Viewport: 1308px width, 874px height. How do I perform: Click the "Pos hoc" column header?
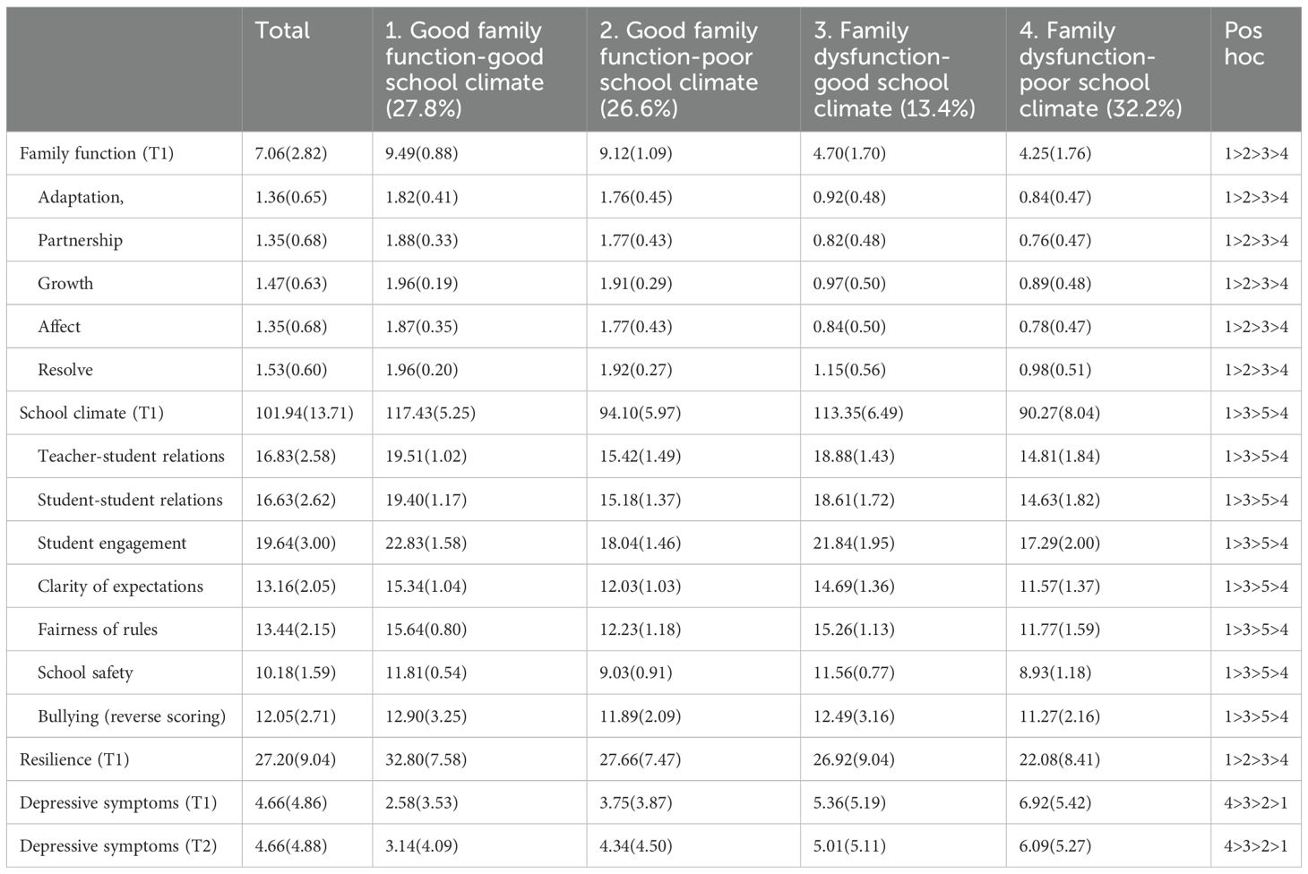coord(1243,44)
